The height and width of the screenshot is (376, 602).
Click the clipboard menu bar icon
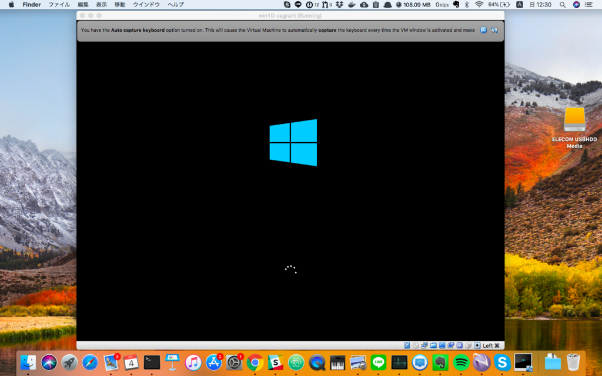(x=376, y=5)
